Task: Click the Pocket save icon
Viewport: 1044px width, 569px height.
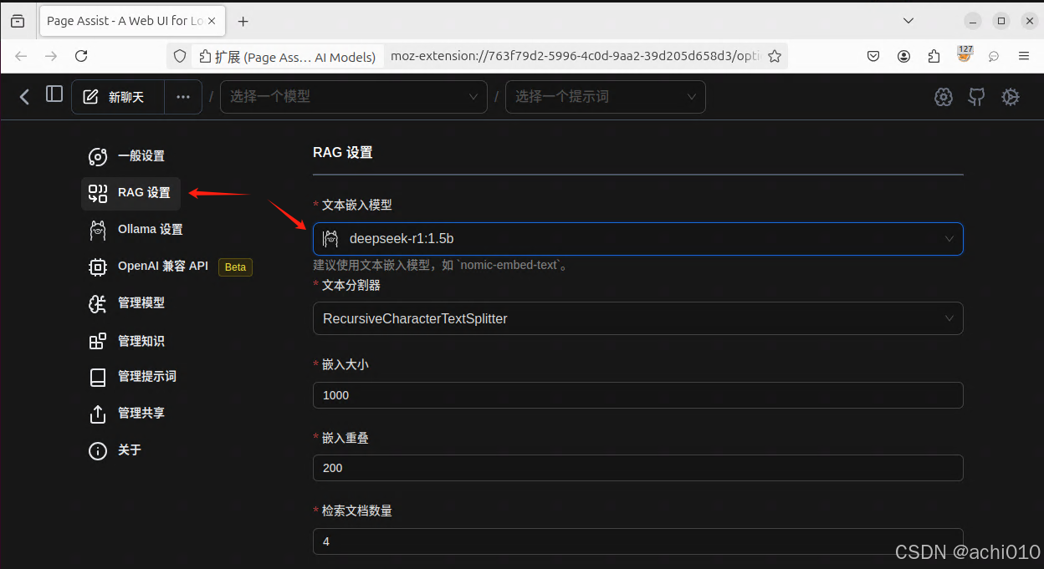Action: tap(873, 56)
